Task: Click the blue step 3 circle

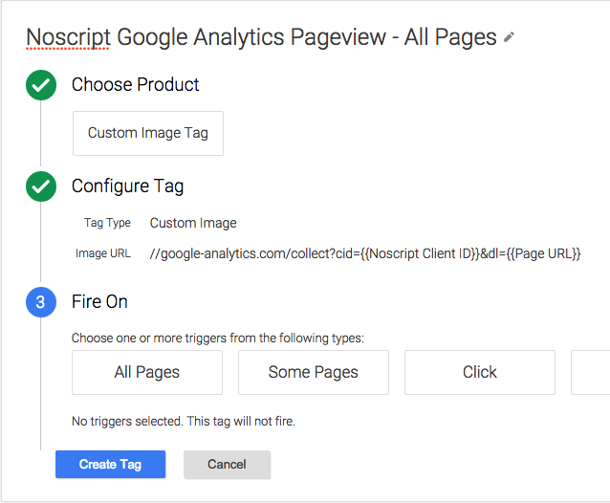Action: (41, 302)
